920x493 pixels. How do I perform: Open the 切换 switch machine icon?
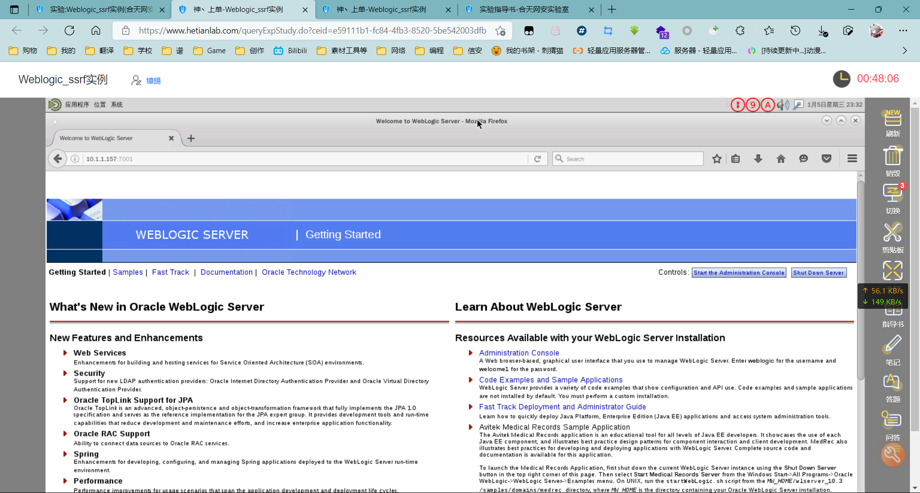click(893, 193)
